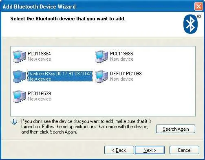
Task: Choose the PC0119884 device name
Action: pos(39,54)
